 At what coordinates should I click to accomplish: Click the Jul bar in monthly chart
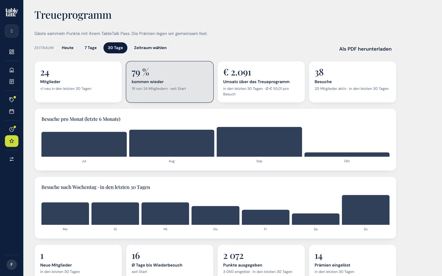point(84,144)
